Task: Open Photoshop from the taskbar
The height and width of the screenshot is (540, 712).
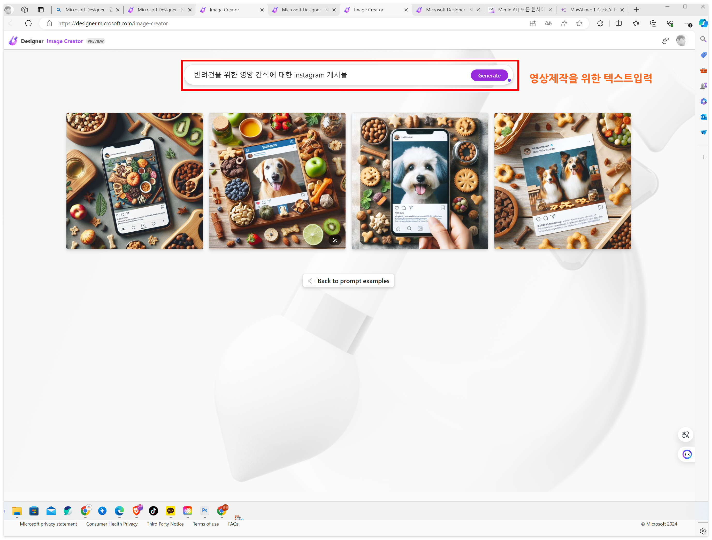Action: 204,510
